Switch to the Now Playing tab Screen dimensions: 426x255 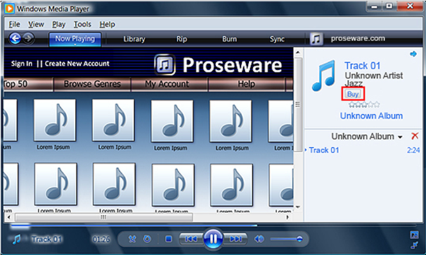(x=75, y=39)
